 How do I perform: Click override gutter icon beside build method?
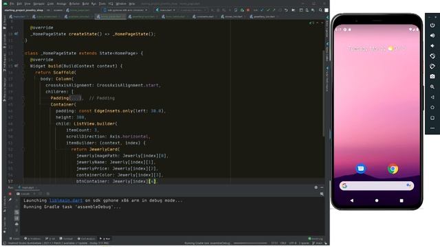[16, 66]
